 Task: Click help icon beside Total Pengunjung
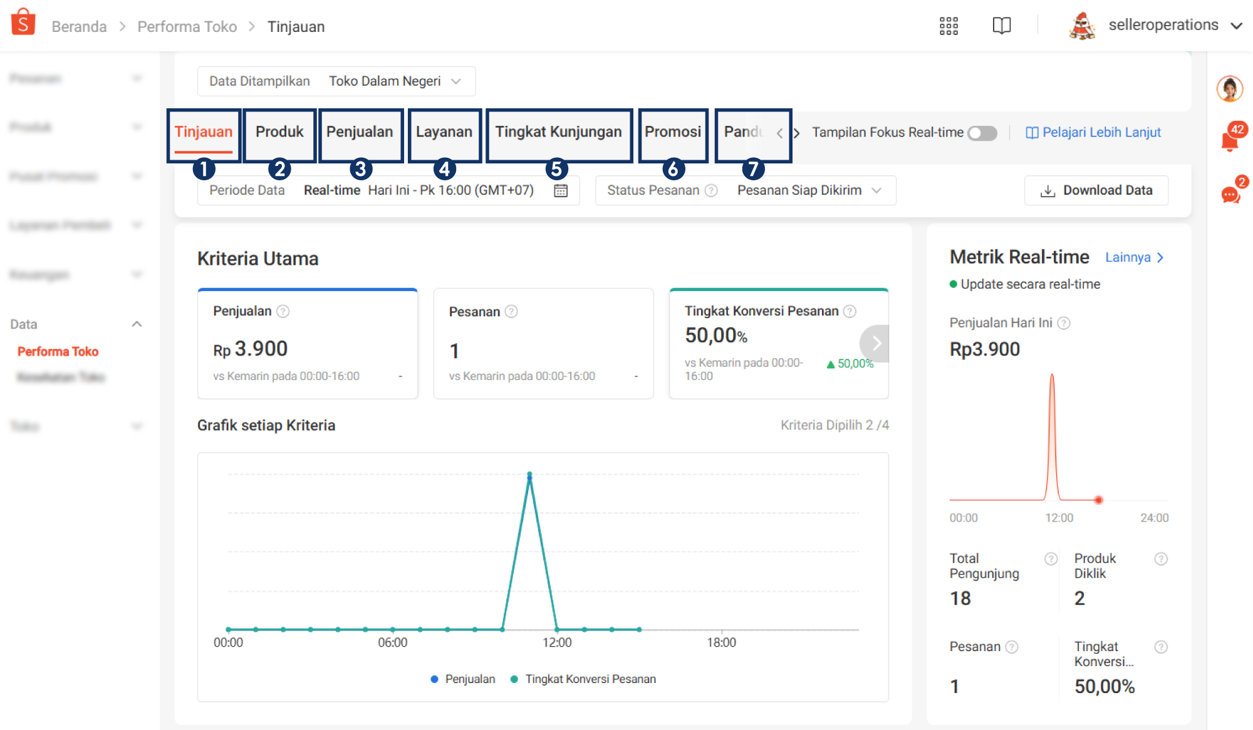pos(1051,558)
